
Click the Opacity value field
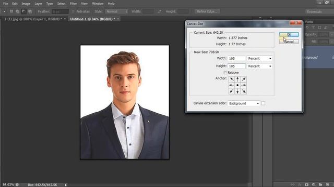(x=324, y=35)
